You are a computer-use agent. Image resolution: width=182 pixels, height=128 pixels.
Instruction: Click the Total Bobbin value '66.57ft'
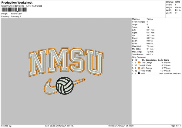(150, 54)
